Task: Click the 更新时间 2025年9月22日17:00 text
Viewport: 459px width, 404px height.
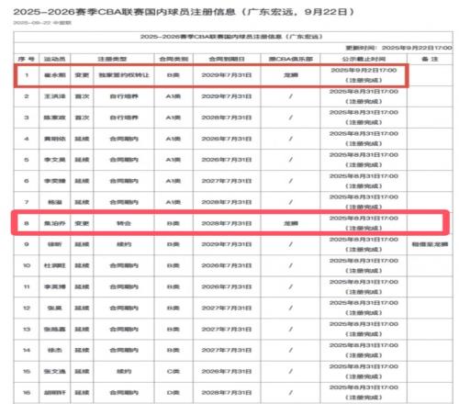Action: coord(398,48)
